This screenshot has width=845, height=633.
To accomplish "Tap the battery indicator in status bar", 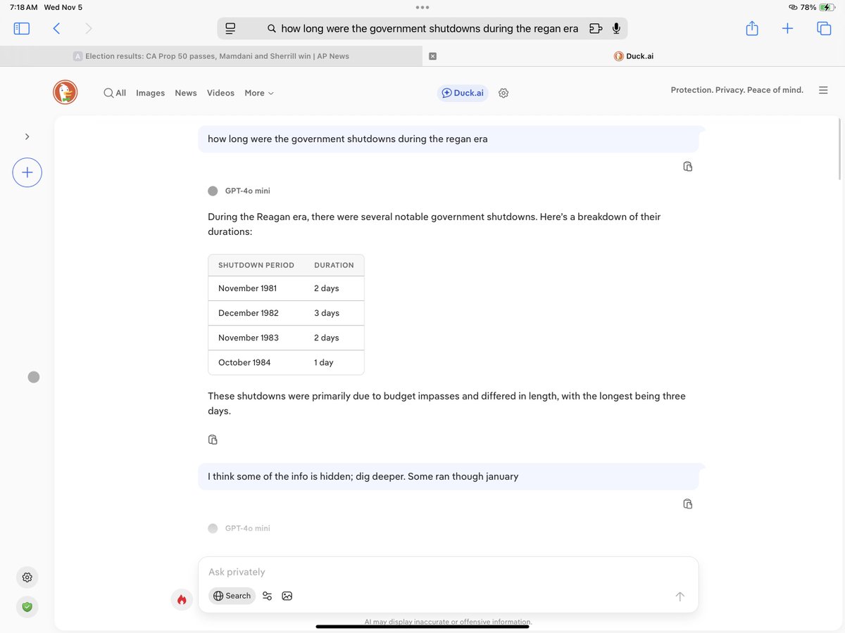I will point(826,7).
